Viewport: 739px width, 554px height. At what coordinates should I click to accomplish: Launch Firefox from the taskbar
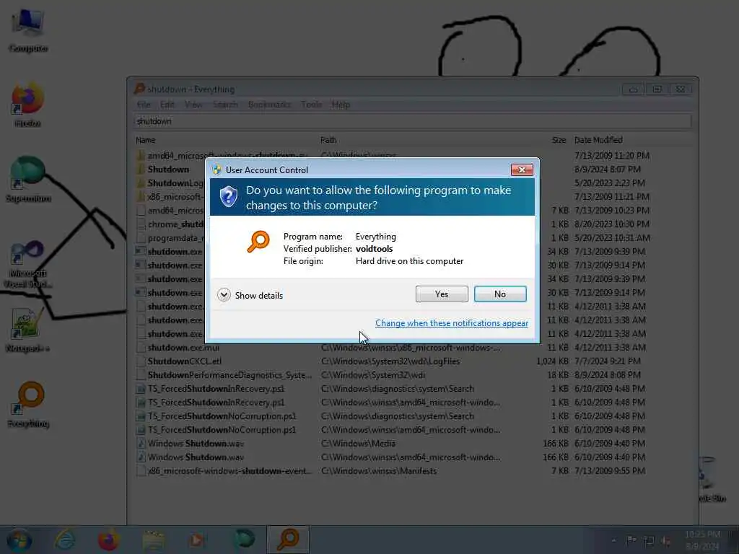[108, 540]
